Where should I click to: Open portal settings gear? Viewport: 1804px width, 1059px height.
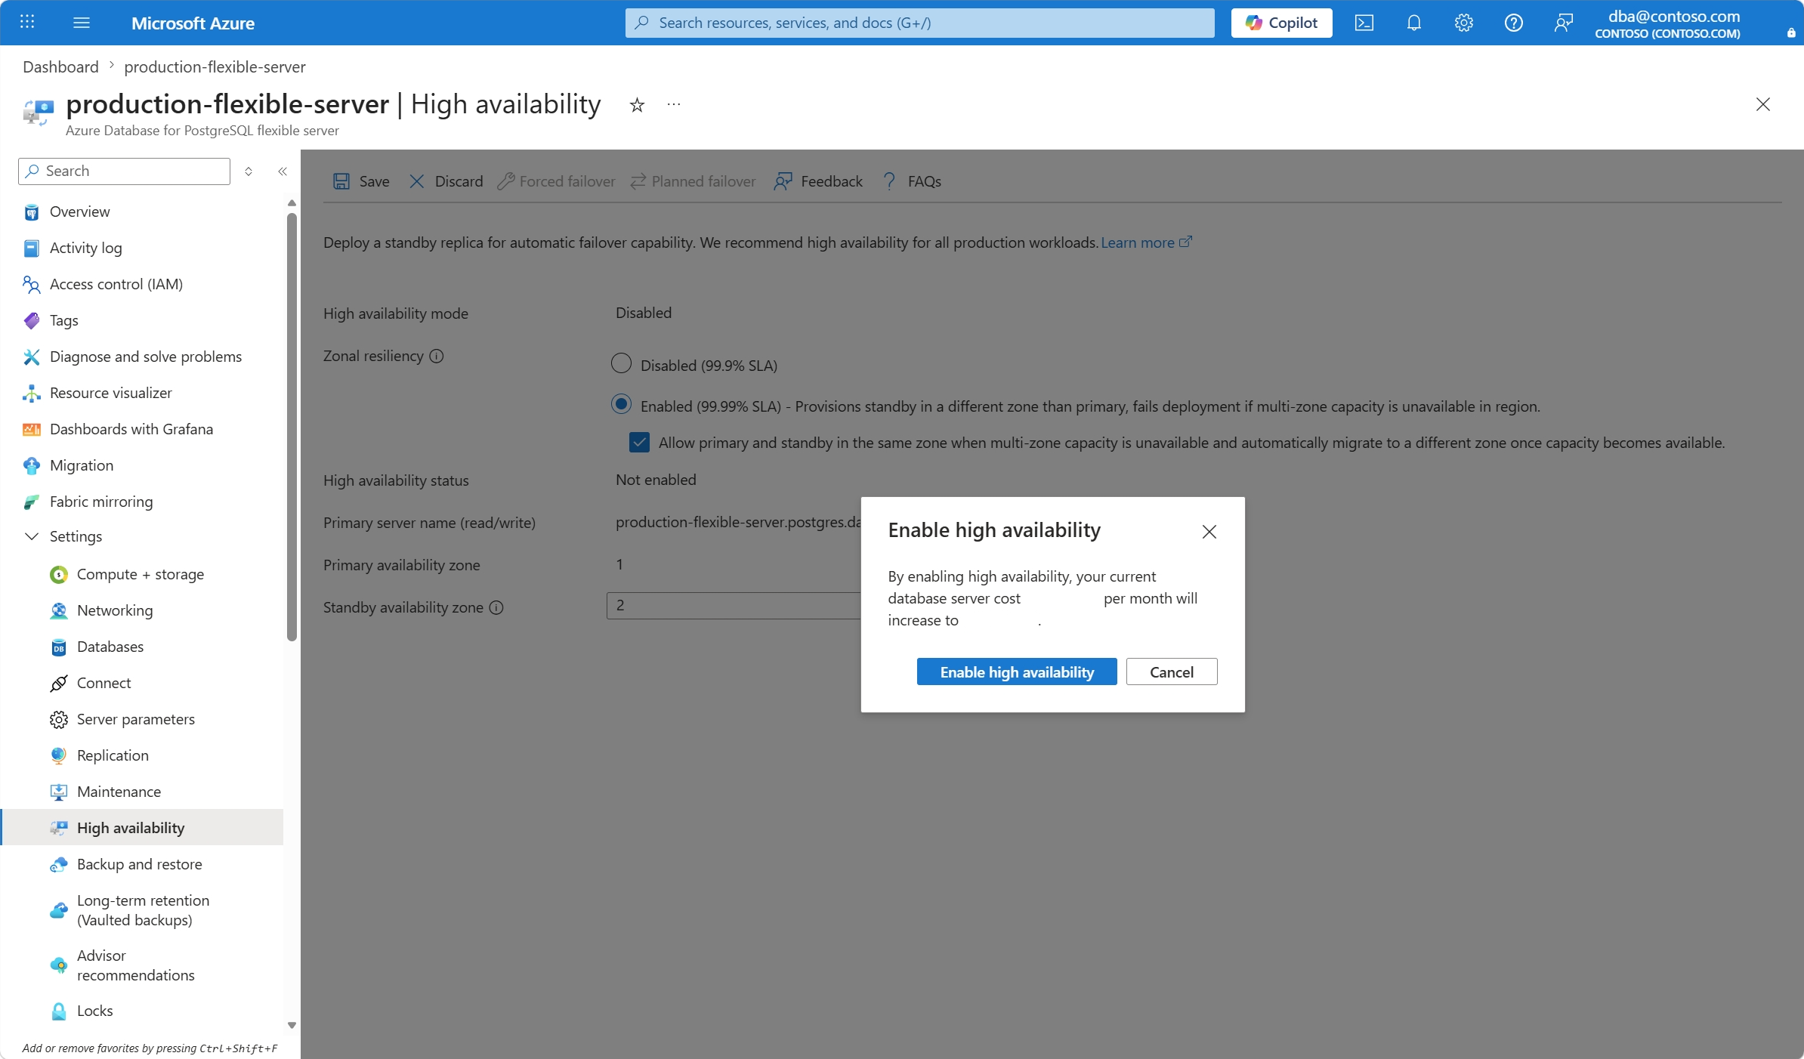click(1464, 23)
